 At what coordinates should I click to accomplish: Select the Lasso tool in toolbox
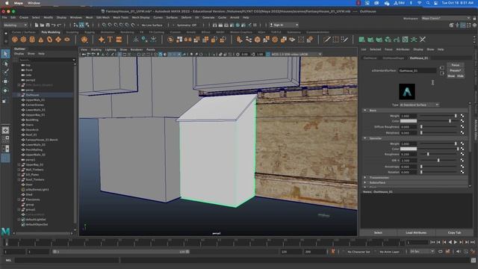(5, 64)
